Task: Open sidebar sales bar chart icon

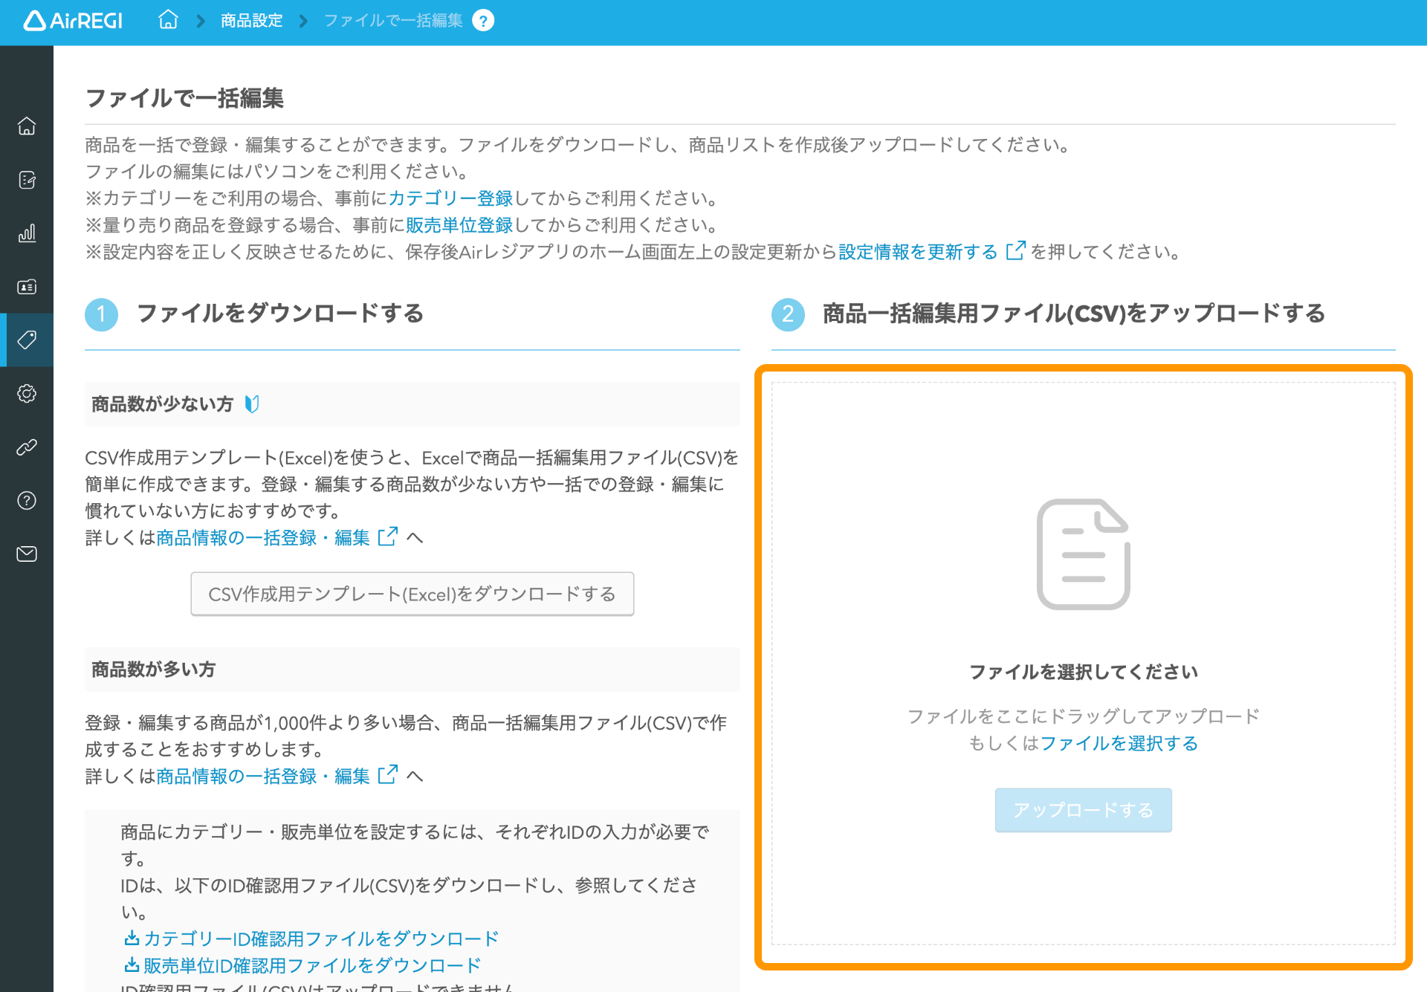Action: tap(27, 233)
